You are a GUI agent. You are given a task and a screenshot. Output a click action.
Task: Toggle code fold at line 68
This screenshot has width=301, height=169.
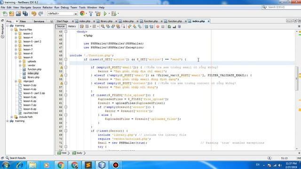pos(66,131)
